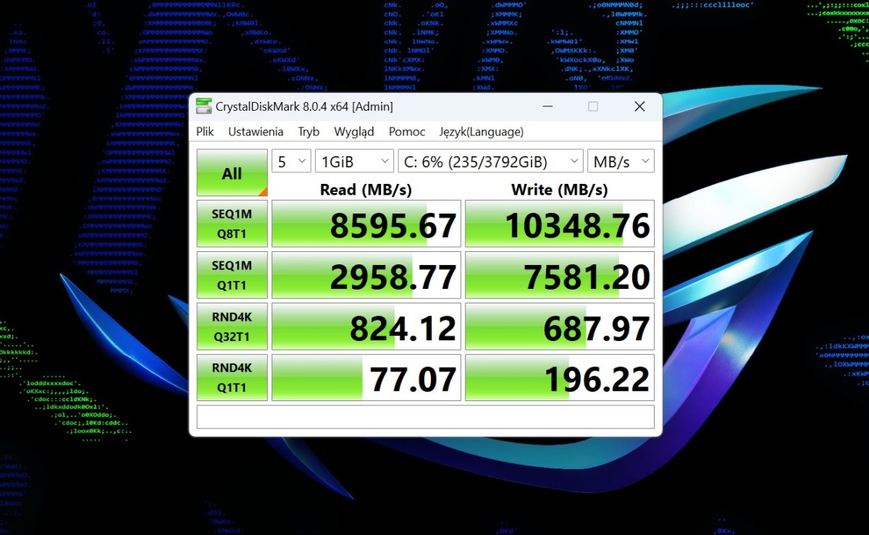Open the Plik menu
The width and height of the screenshot is (869, 535).
point(205,132)
